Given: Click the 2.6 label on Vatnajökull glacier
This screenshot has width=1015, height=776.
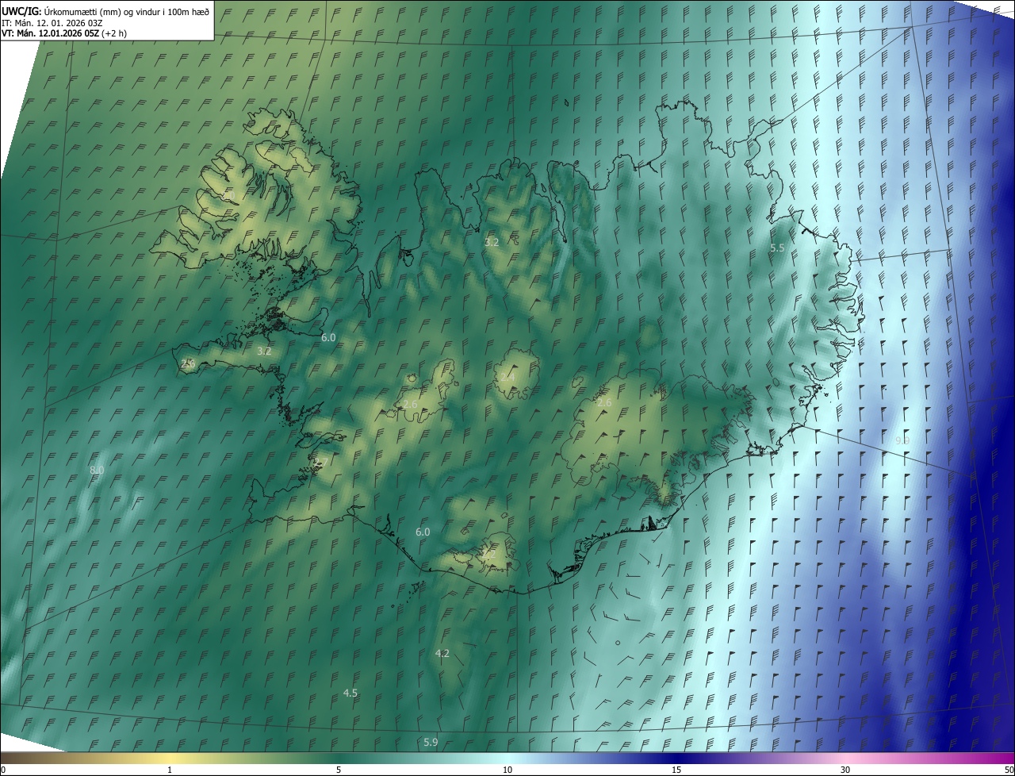Looking at the screenshot, I should [604, 403].
